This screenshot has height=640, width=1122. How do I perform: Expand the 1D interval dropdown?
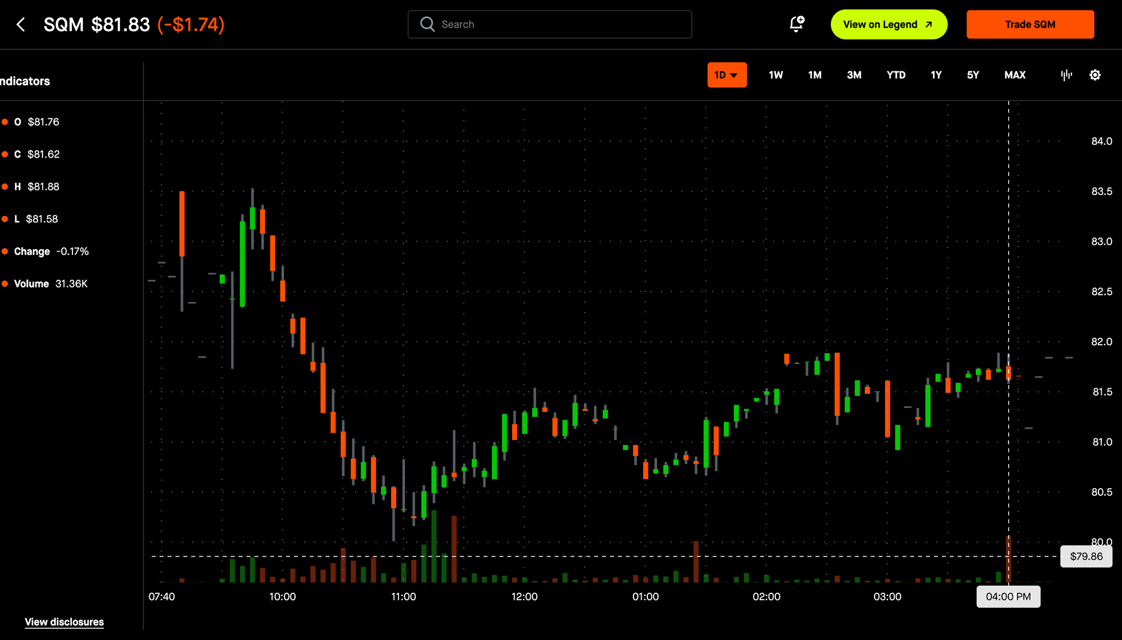click(726, 75)
